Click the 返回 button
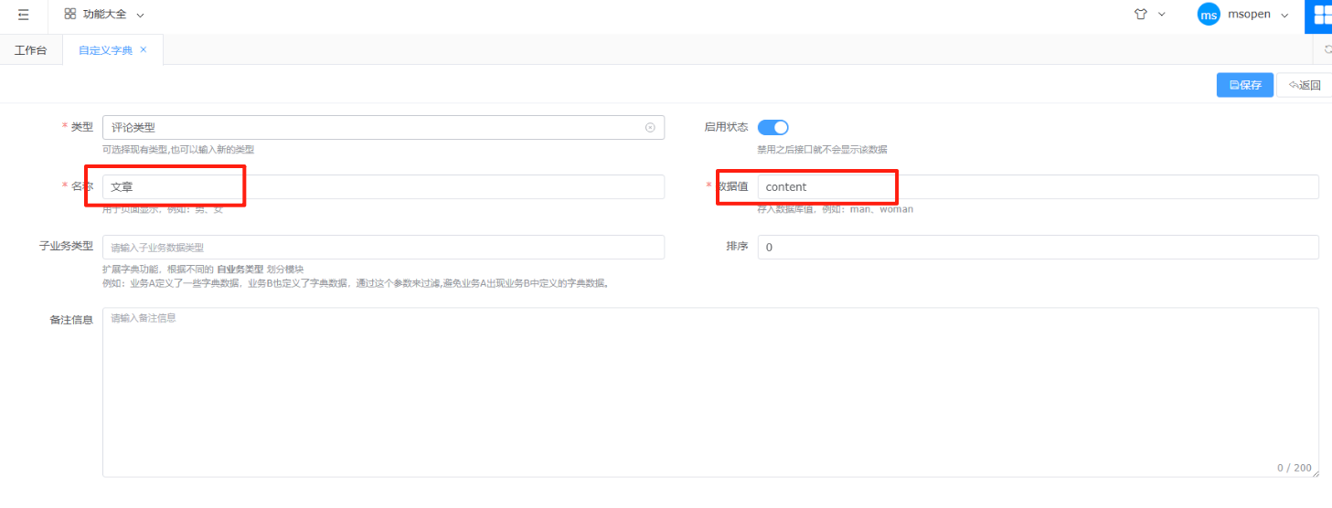The height and width of the screenshot is (508, 1332). [x=1305, y=85]
